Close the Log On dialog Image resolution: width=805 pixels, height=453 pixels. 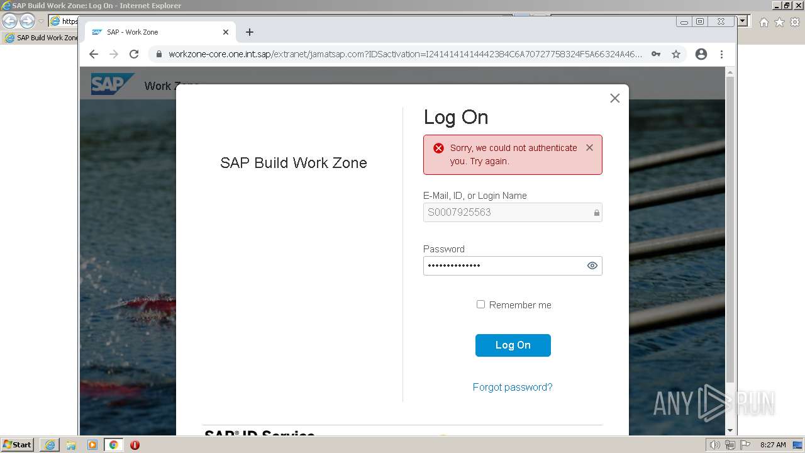point(615,98)
